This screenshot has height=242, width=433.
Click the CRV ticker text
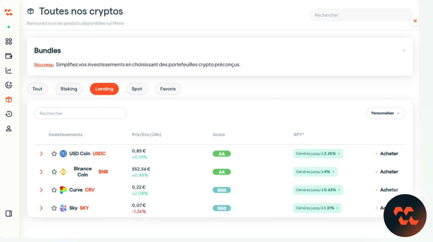90,190
